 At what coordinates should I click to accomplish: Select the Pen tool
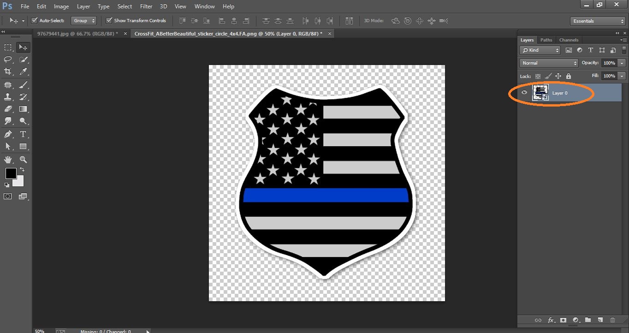coord(8,134)
